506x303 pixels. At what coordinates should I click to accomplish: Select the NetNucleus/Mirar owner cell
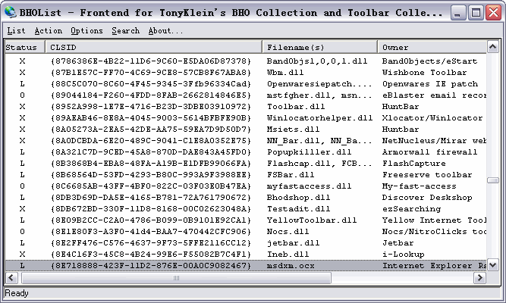point(434,141)
